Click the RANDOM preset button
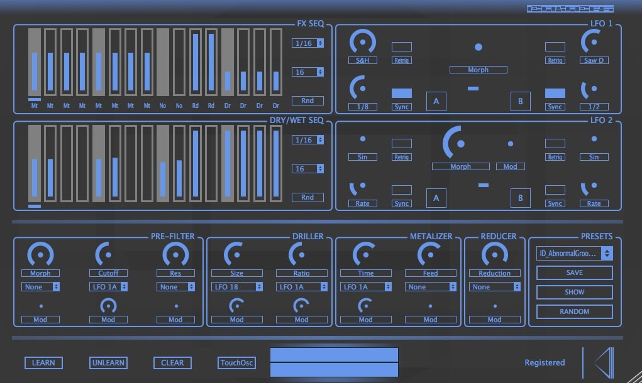 tap(573, 311)
